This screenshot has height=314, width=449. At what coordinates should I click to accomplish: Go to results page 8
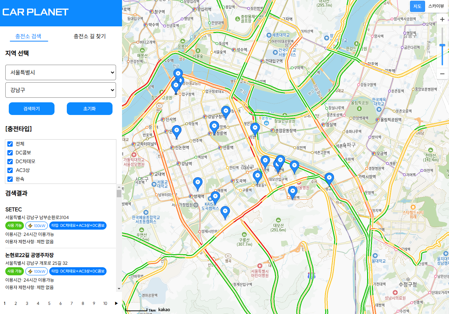[x=83, y=303]
